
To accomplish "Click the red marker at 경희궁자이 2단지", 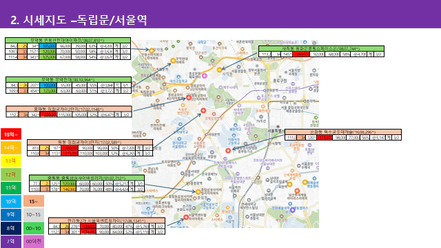I will (189, 98).
